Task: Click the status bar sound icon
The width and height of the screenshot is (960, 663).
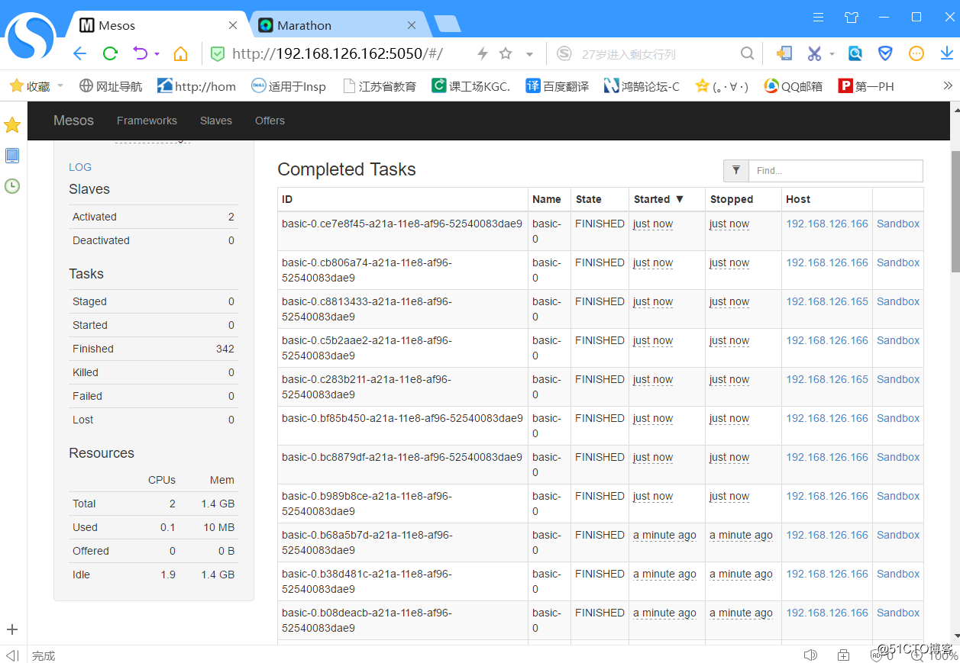Action: (x=810, y=655)
